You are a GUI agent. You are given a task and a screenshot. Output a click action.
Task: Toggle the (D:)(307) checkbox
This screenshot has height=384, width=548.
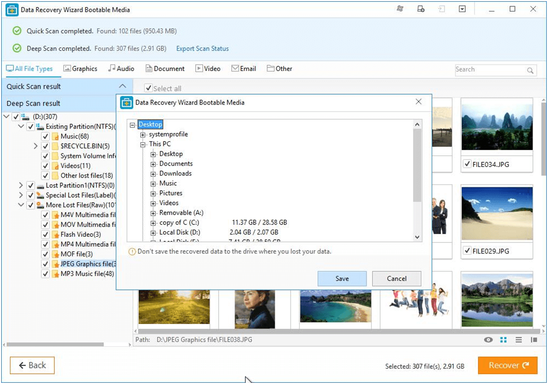click(x=16, y=117)
